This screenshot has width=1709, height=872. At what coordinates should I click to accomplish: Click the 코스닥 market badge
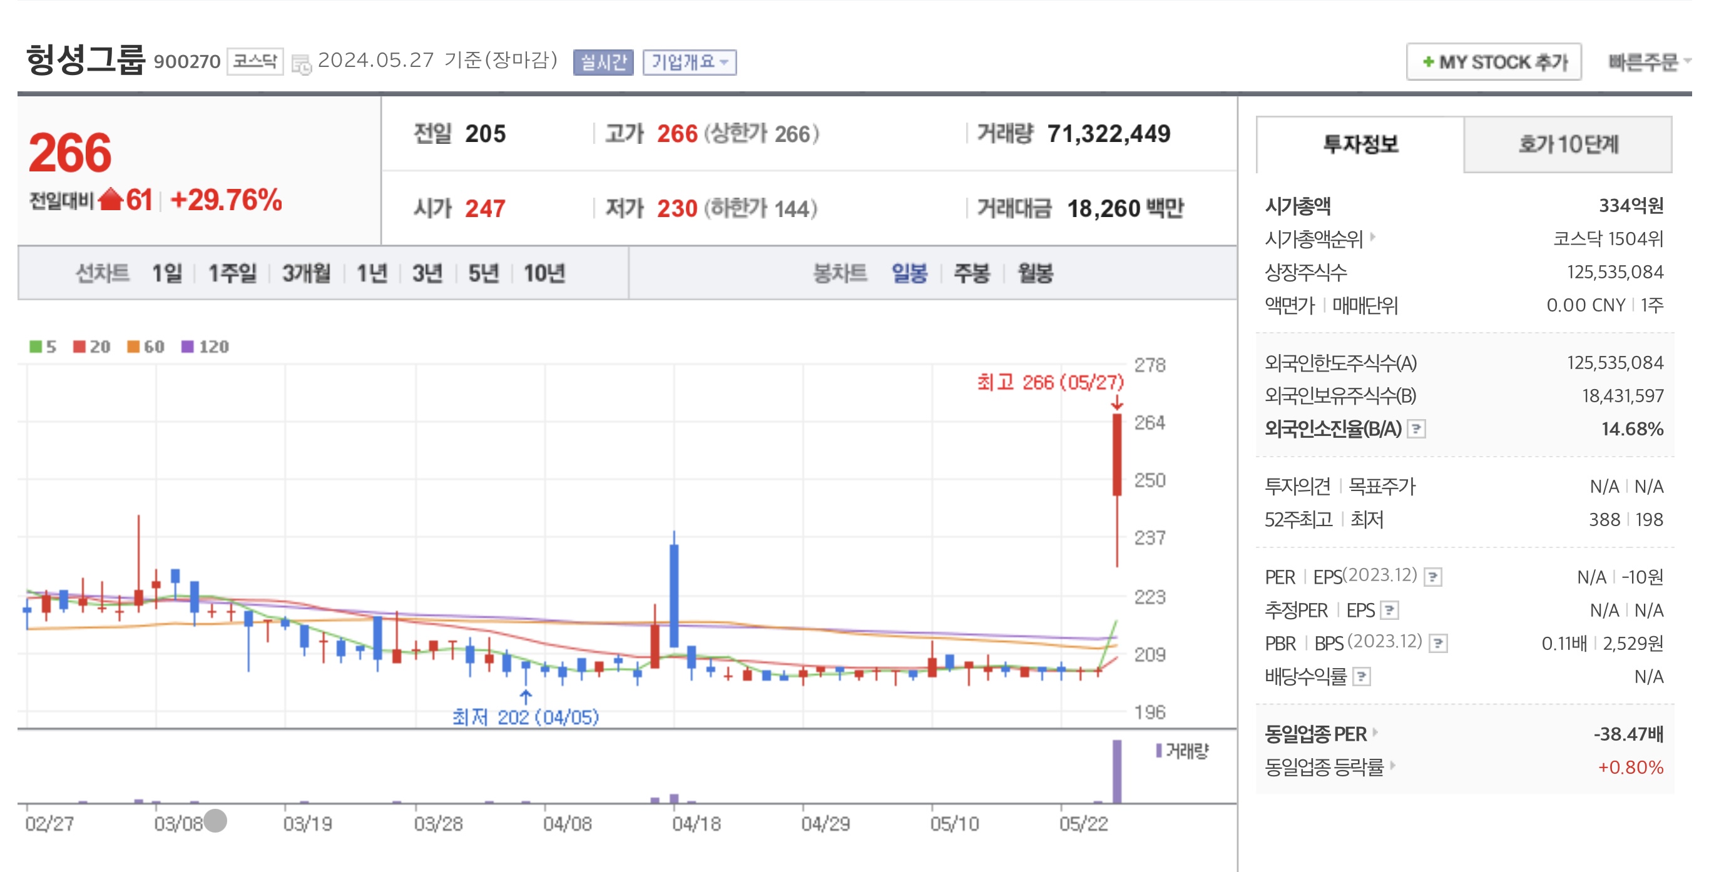click(x=255, y=62)
